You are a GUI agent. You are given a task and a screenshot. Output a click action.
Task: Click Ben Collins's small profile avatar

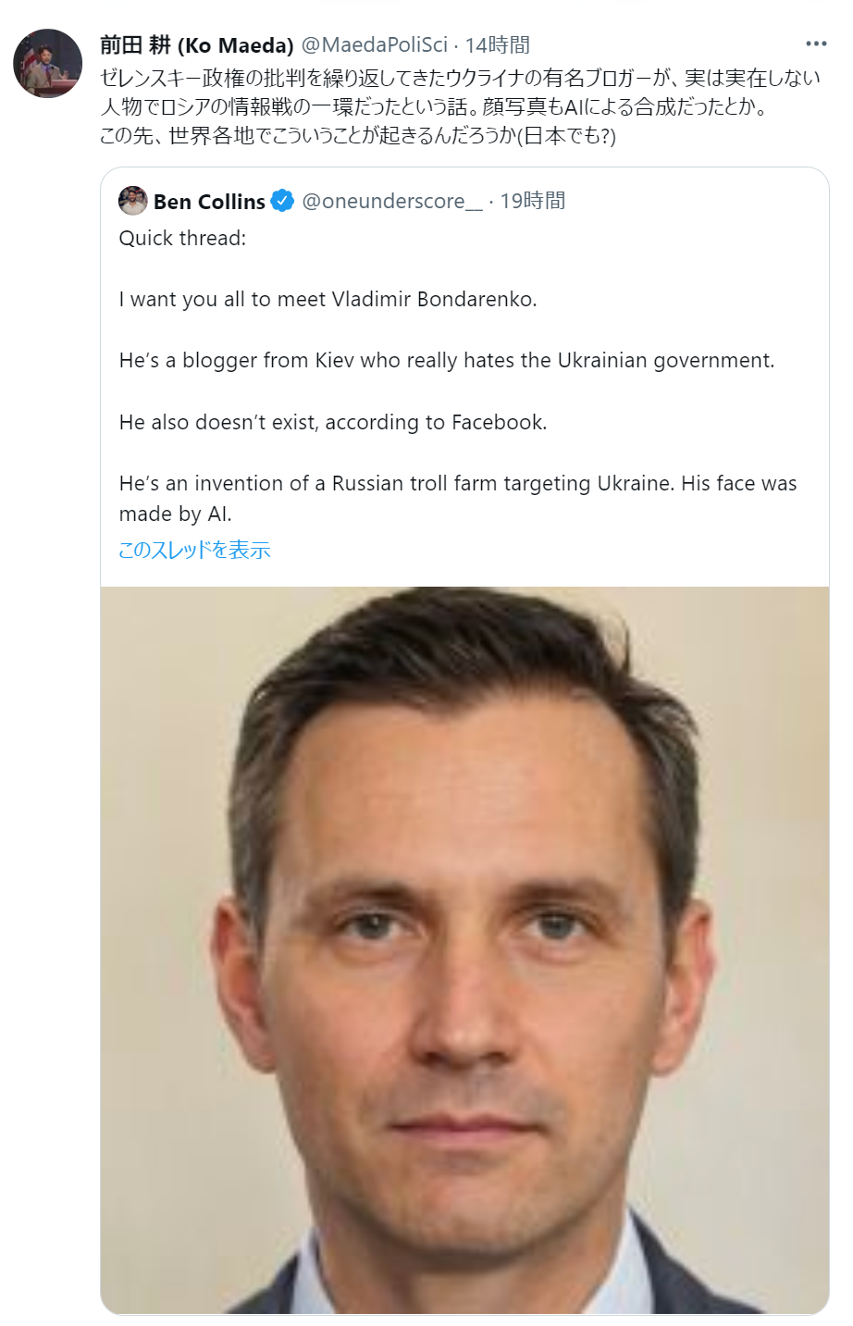coord(133,201)
